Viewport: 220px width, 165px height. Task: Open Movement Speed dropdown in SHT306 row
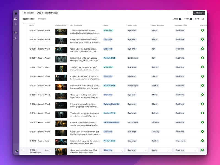coord(186,150)
